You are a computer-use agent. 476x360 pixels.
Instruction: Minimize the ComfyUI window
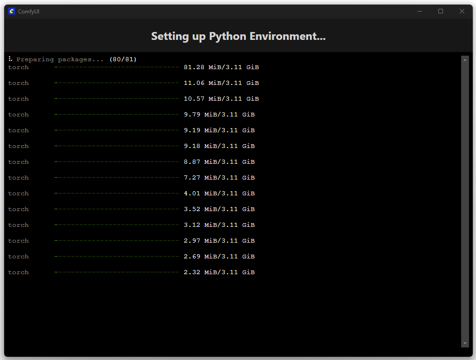(420, 11)
